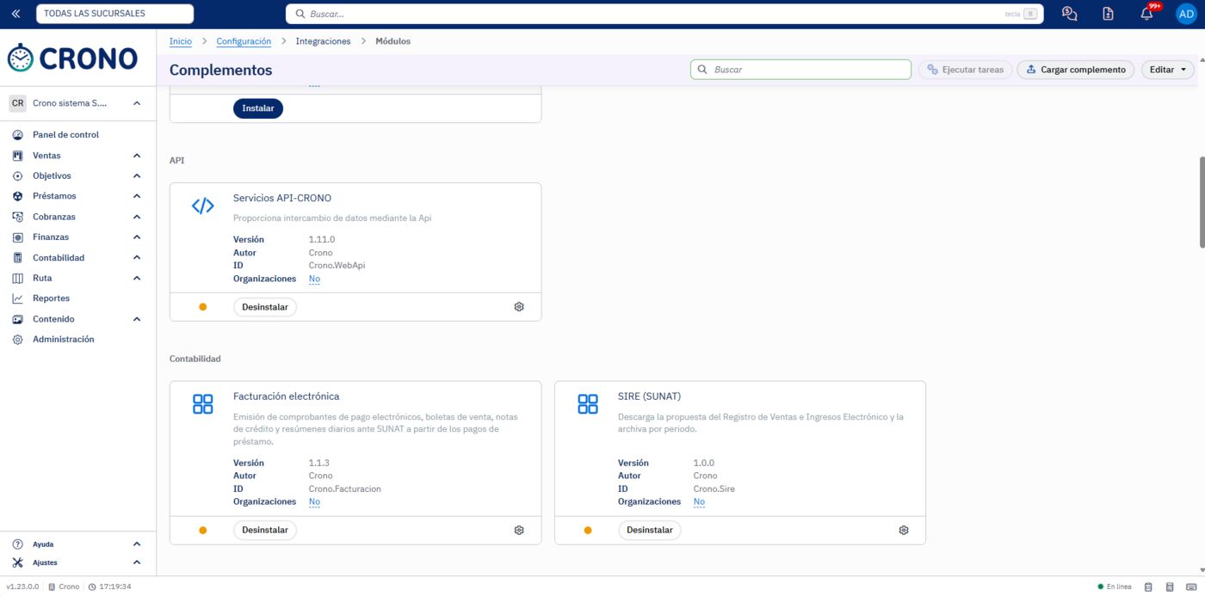The height and width of the screenshot is (596, 1205).
Task: Click the Instalar button
Action: [x=258, y=108]
